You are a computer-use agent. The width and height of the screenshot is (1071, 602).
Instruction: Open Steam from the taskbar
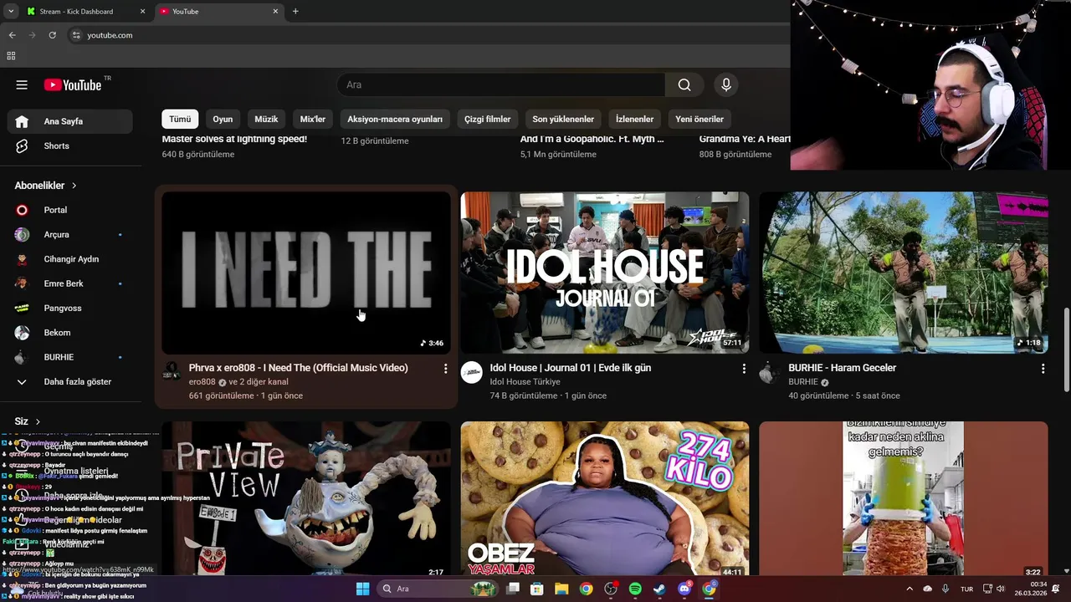659,589
